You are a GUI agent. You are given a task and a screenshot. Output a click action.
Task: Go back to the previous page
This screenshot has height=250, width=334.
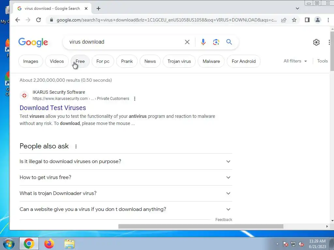coord(18,20)
